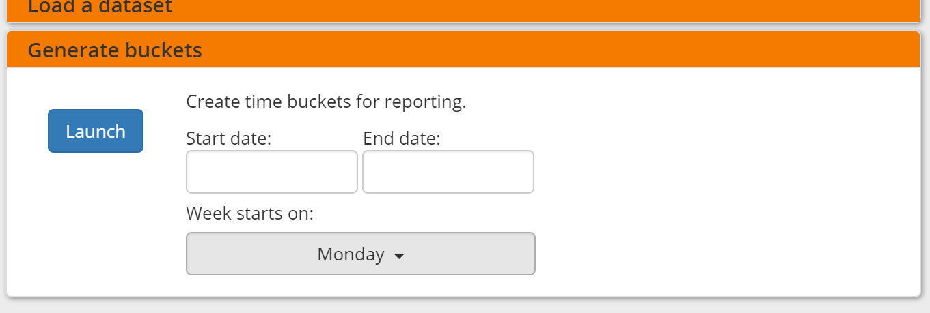The image size is (930, 313).
Task: Click the "Create time buckets for reporting" text
Action: (x=326, y=102)
